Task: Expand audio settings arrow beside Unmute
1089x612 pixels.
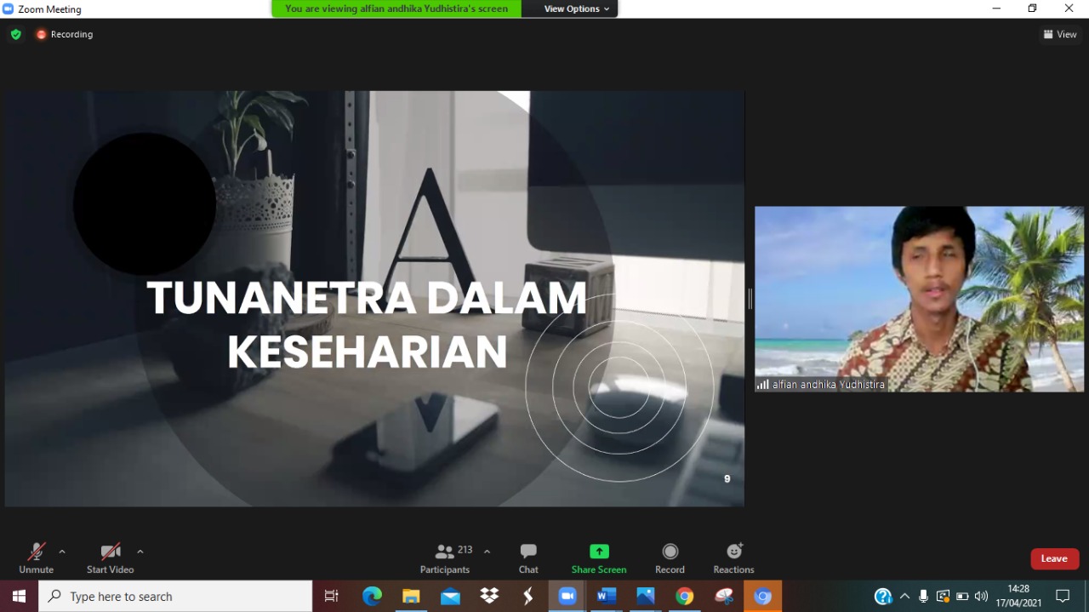Action: pos(62,552)
